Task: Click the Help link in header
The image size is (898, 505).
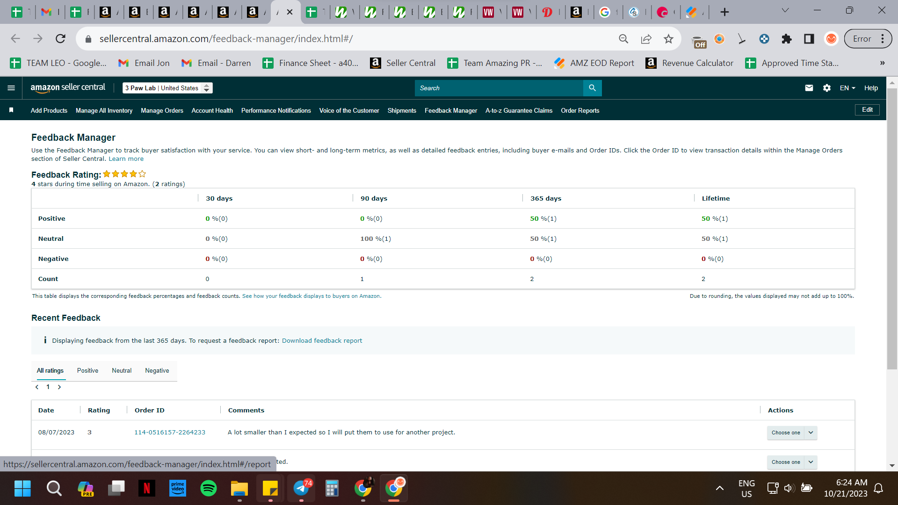Action: [871, 88]
